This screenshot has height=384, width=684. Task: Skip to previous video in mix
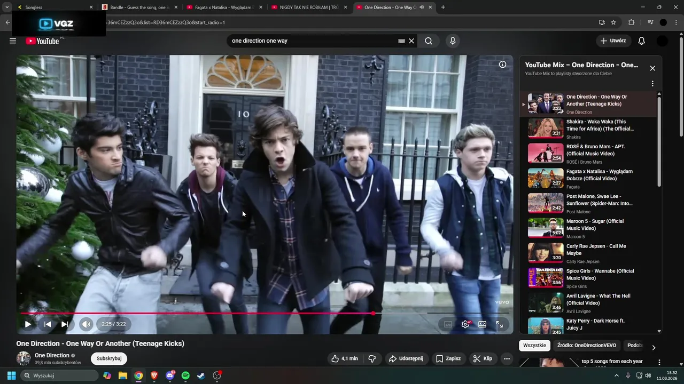(48, 324)
